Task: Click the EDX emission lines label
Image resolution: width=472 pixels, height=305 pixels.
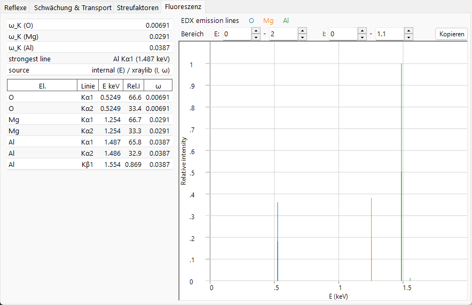Action: pos(210,20)
